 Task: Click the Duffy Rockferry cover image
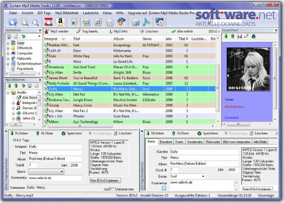click(x=248, y=69)
